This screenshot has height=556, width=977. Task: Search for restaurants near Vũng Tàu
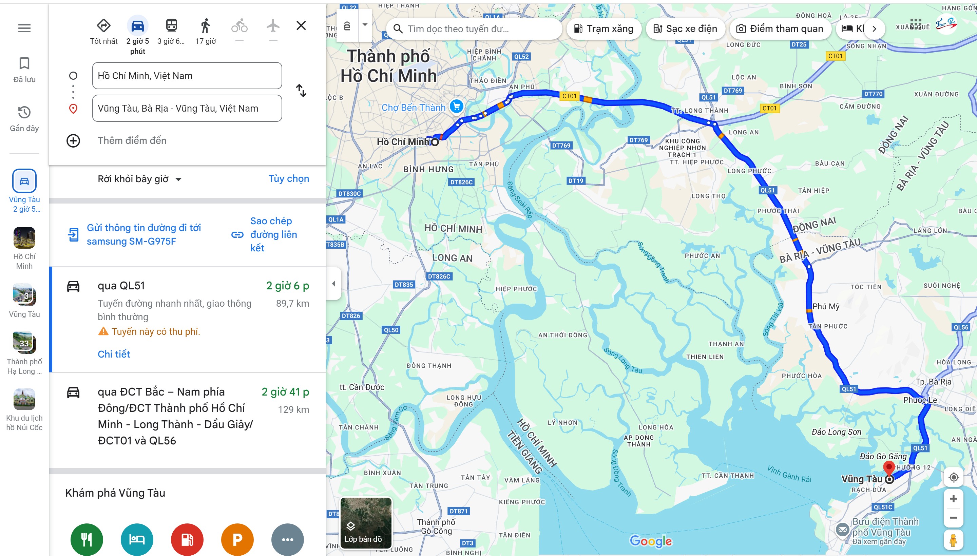(x=87, y=540)
